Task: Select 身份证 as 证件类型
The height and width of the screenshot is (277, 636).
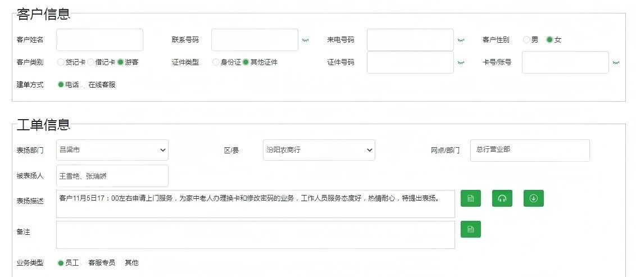Action: 216,62
